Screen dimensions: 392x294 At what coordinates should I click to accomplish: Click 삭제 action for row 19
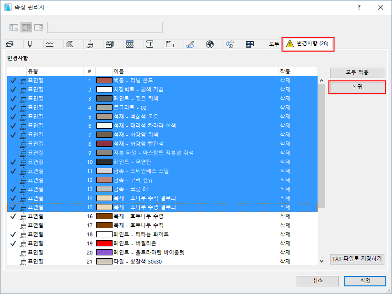tap(285, 243)
